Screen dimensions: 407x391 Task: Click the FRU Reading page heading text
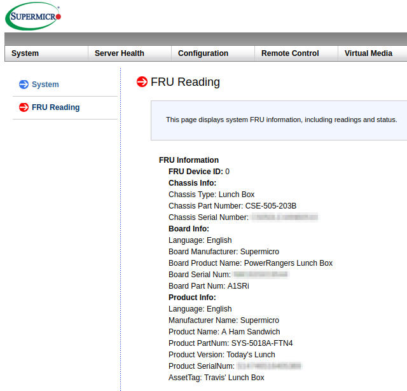[x=185, y=82]
